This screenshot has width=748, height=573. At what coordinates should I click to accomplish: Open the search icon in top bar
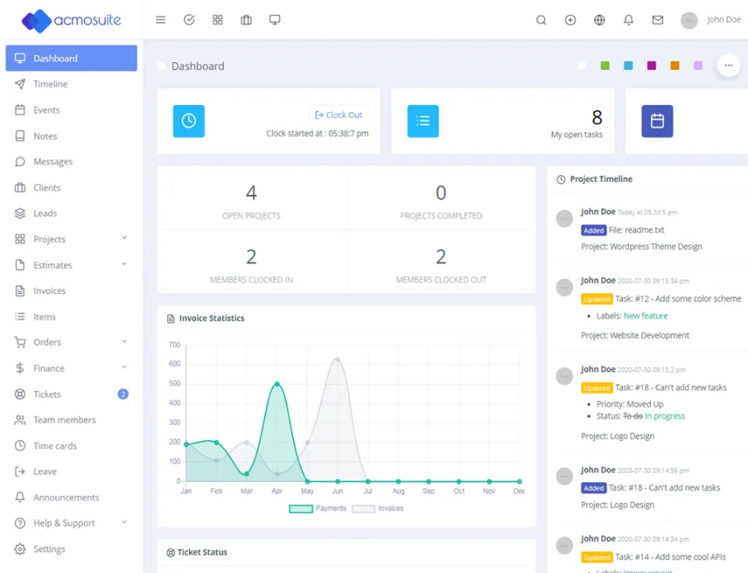pyautogui.click(x=541, y=20)
